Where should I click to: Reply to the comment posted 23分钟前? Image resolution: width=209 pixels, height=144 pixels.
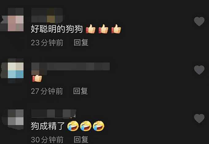(x=81, y=43)
